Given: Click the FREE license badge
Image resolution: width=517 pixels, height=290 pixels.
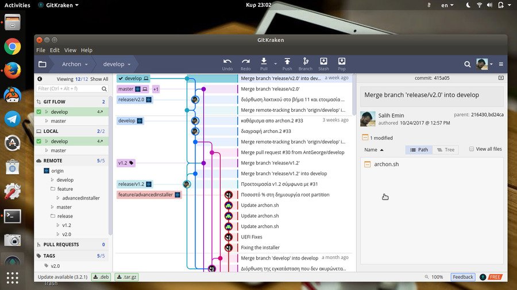Looking at the screenshot, I should pyautogui.click(x=495, y=277).
